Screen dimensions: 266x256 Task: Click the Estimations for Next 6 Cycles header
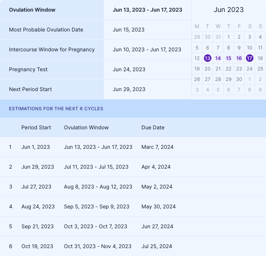click(56, 109)
